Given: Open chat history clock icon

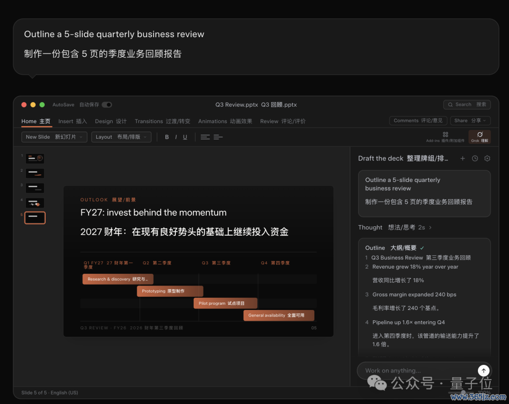Looking at the screenshot, I should point(475,158).
